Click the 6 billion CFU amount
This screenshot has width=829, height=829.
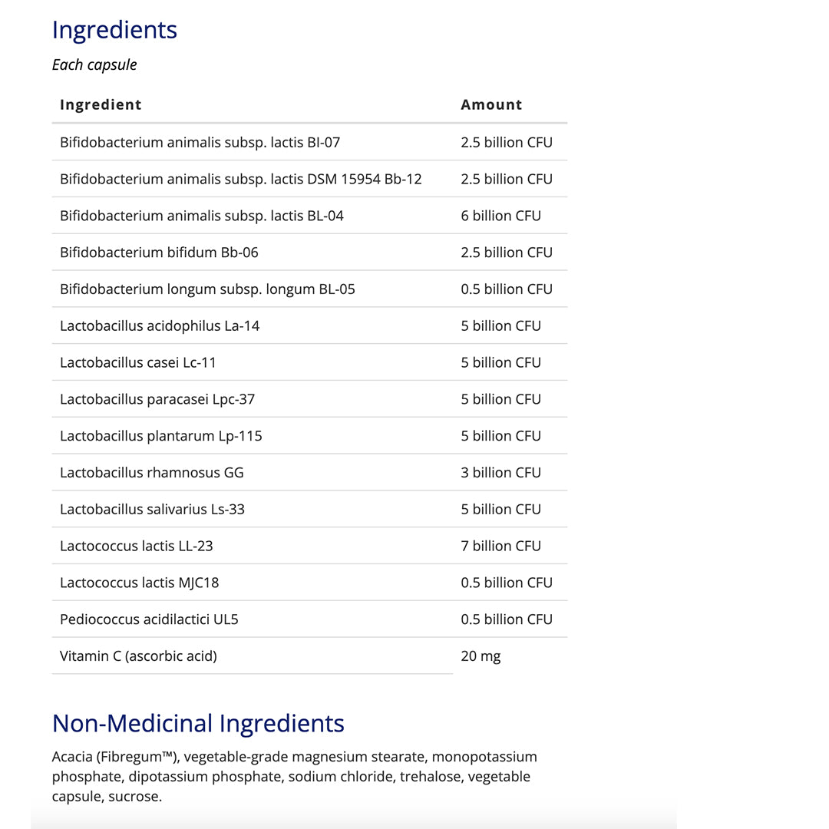point(500,216)
